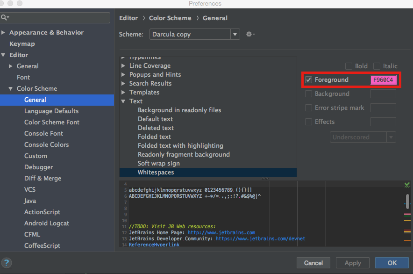
Task: Click the Cancel button
Action: (313, 263)
